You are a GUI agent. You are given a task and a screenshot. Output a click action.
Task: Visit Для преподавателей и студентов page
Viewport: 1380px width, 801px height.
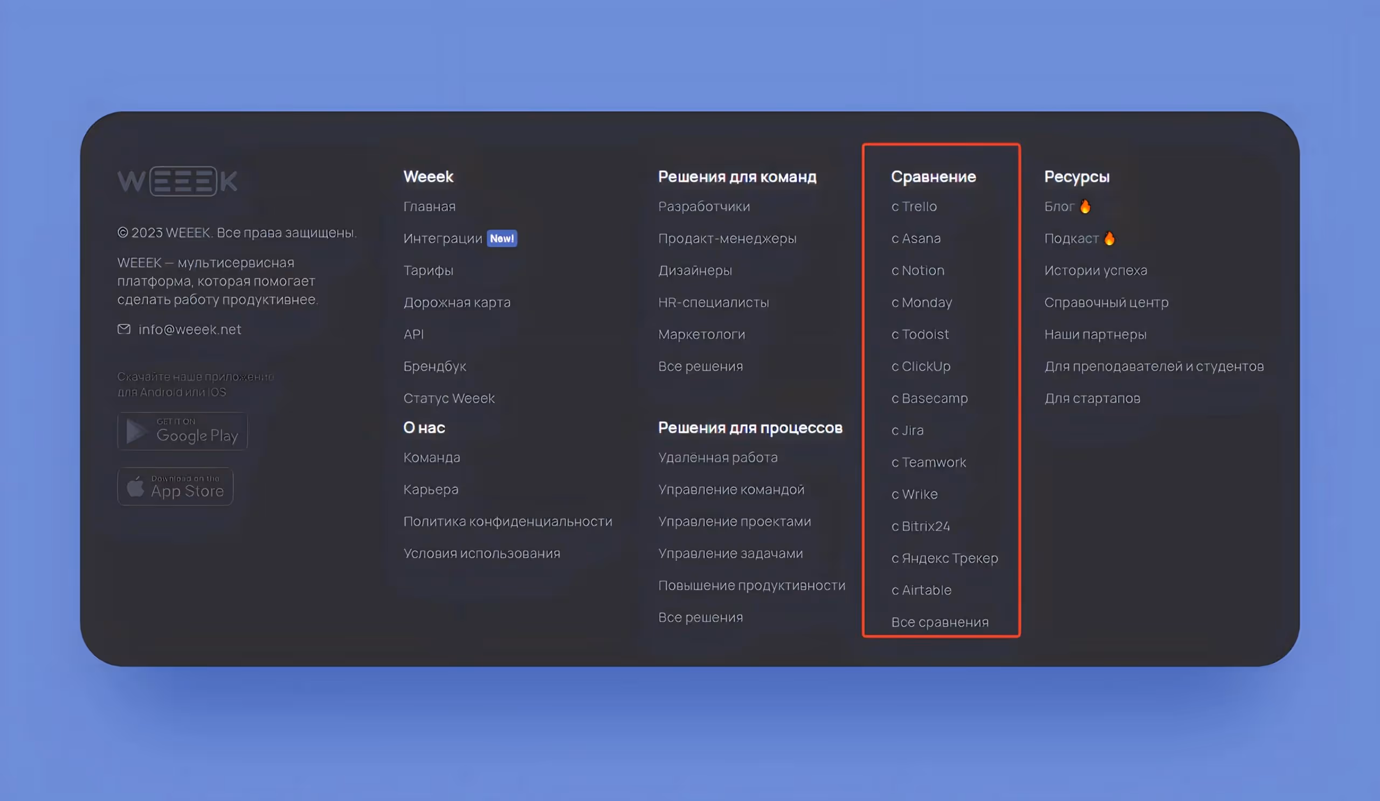tap(1154, 366)
